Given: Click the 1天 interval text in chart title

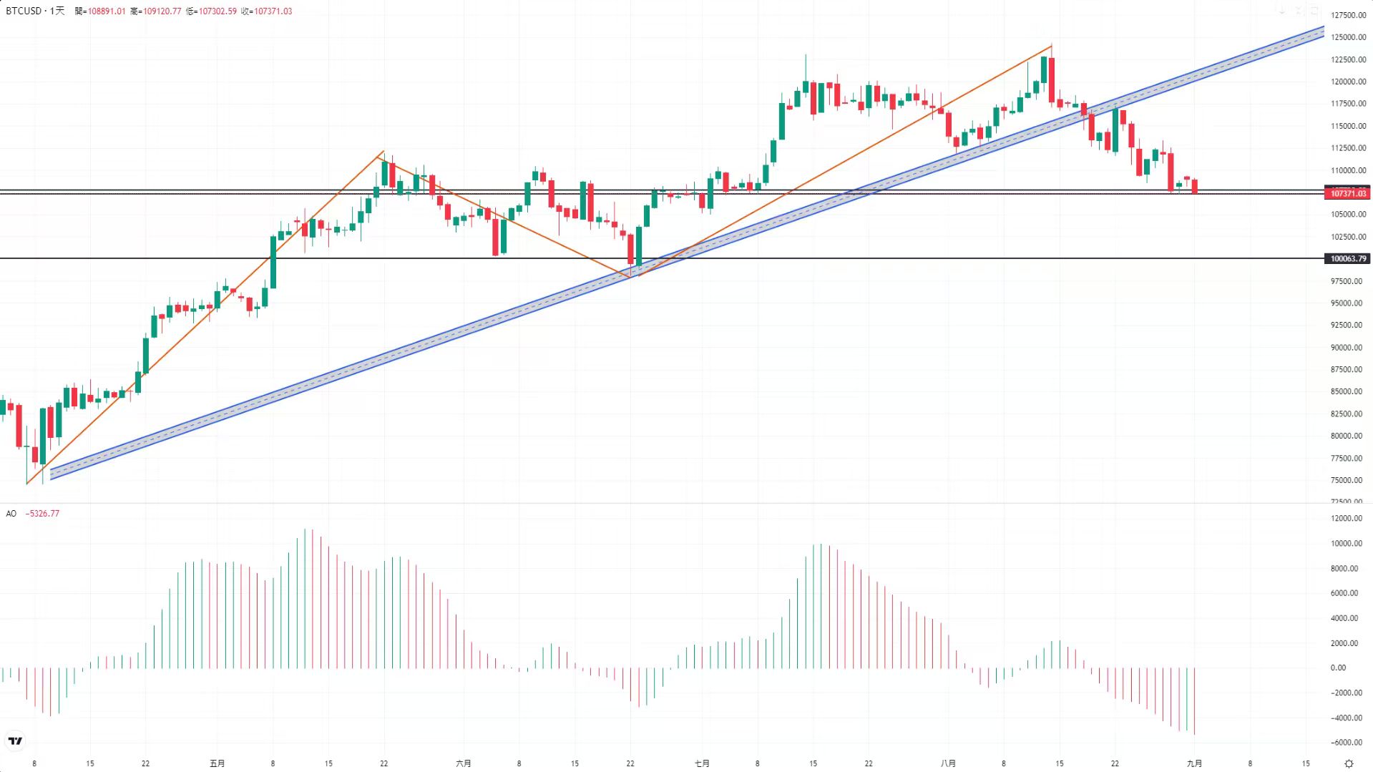Looking at the screenshot, I should 57,11.
